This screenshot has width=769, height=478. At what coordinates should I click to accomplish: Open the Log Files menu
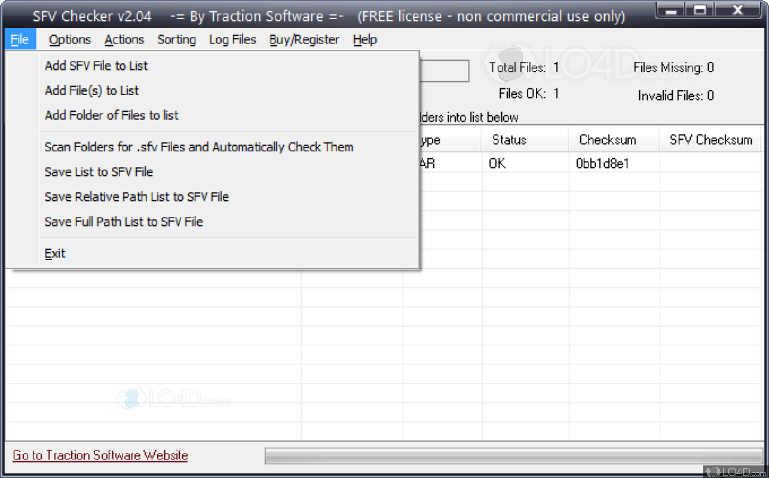click(233, 40)
